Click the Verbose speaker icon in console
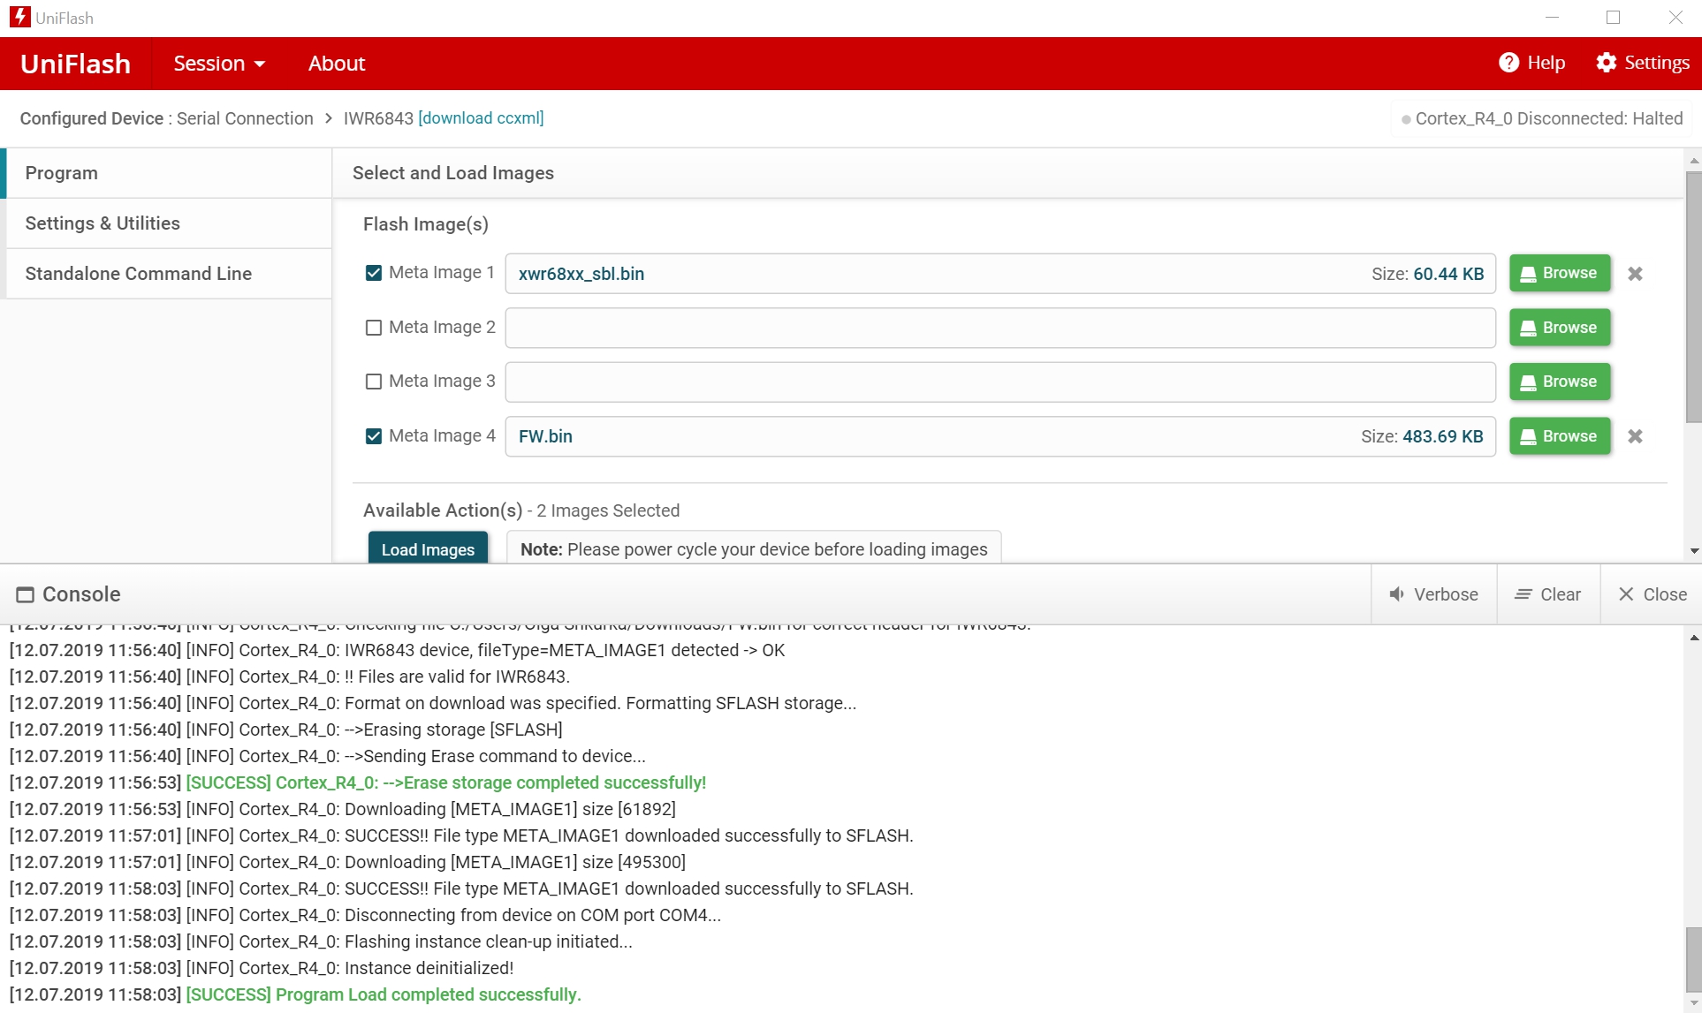Image resolution: width=1702 pixels, height=1013 pixels. [x=1398, y=593]
